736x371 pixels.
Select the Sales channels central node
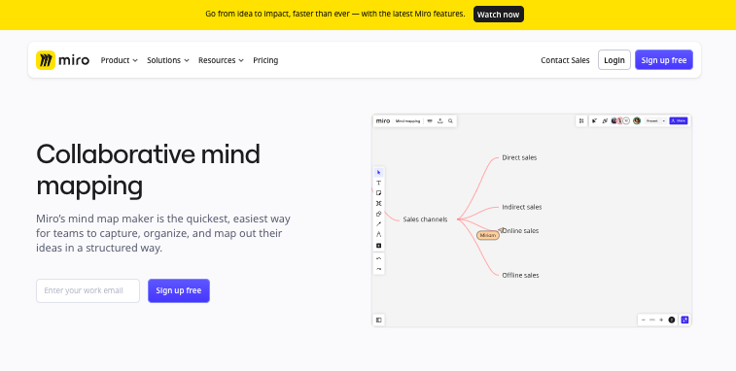pyautogui.click(x=425, y=219)
